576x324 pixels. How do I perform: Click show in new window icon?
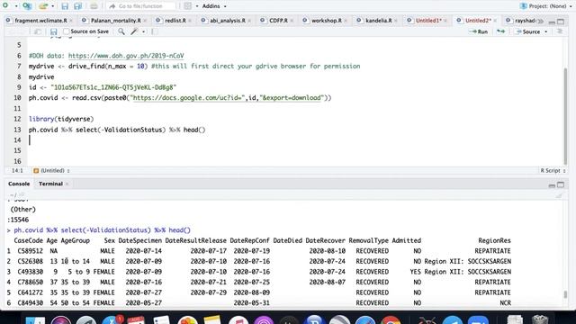(x=37, y=32)
